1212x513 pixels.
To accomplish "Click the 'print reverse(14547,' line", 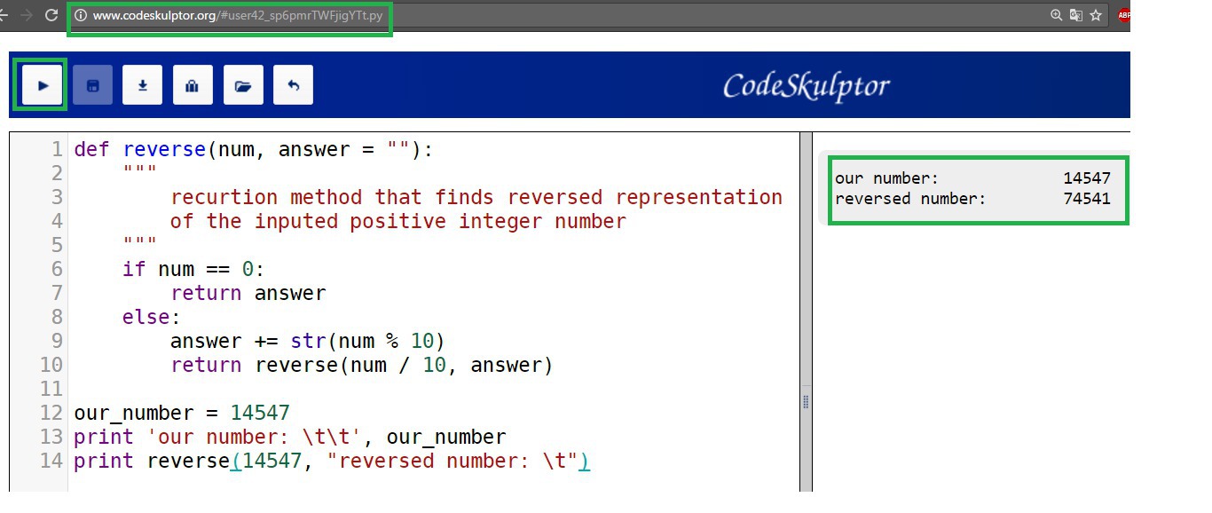I will coord(332,461).
